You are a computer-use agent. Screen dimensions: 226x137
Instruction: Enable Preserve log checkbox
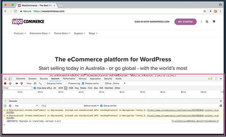(x=66, y=84)
